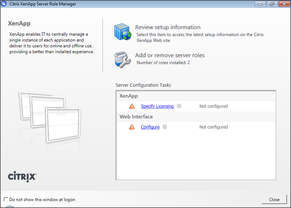Close the window using the red X
Viewport: 291px width, 208px height.
283,4
